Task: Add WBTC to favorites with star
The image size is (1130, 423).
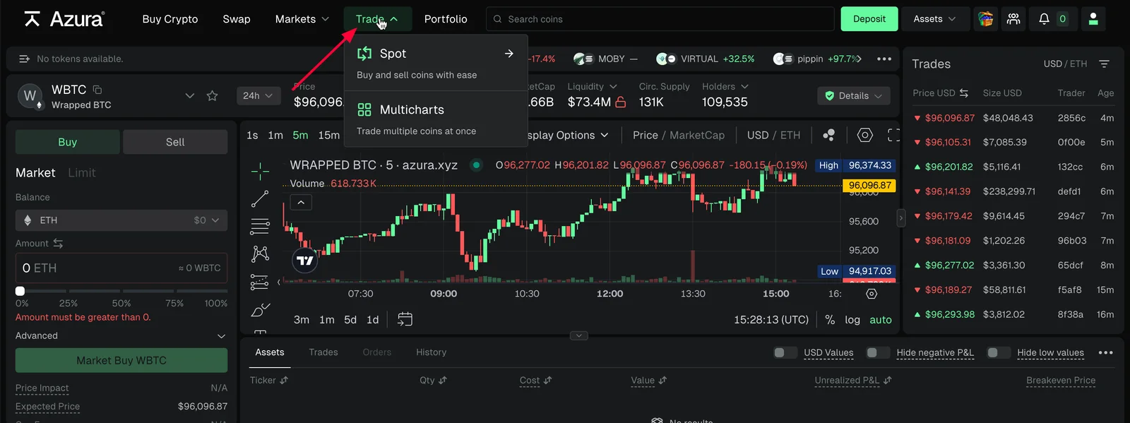Action: coord(212,96)
